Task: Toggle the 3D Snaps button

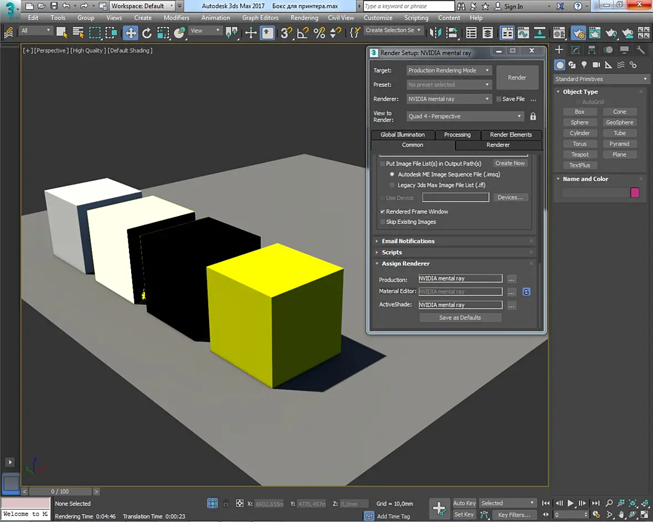Action: pyautogui.click(x=286, y=33)
